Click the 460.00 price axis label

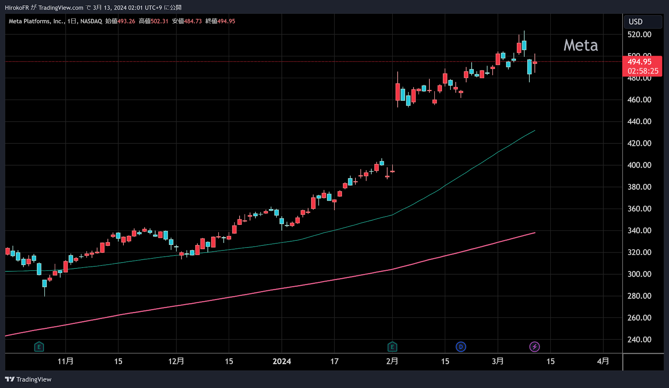pos(639,100)
